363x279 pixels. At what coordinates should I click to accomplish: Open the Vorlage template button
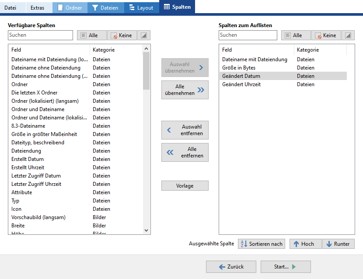(185, 186)
